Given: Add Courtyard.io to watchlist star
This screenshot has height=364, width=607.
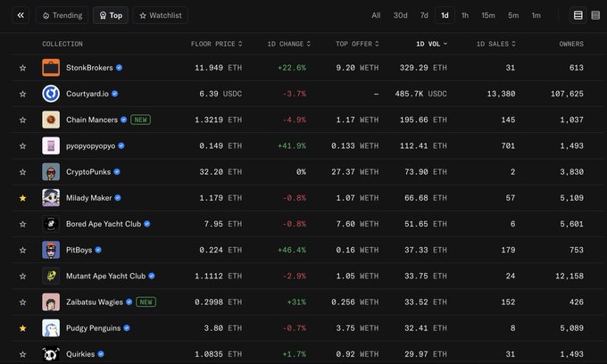Looking at the screenshot, I should tap(23, 94).
